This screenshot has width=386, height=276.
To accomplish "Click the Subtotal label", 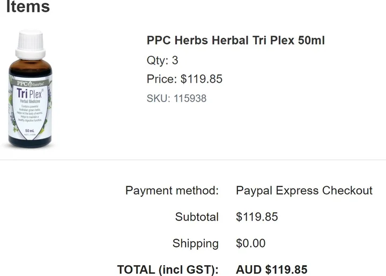I will click(197, 217).
